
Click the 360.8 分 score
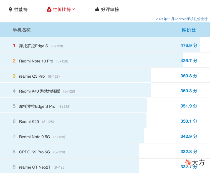(189, 76)
